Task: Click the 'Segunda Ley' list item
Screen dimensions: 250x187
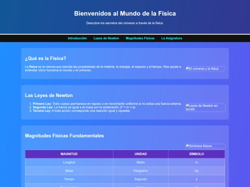Action: click(x=84, y=107)
